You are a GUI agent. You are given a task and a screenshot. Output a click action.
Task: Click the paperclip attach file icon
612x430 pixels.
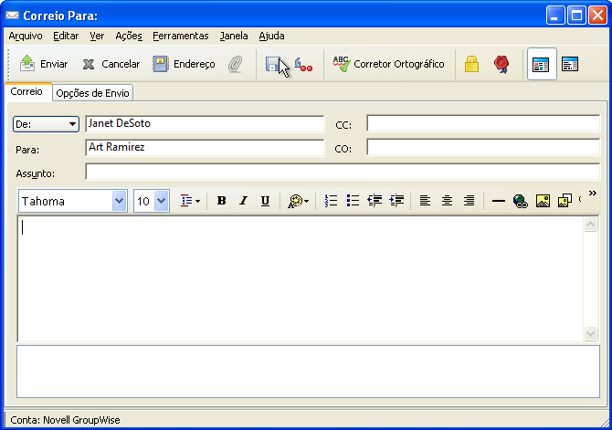[235, 64]
